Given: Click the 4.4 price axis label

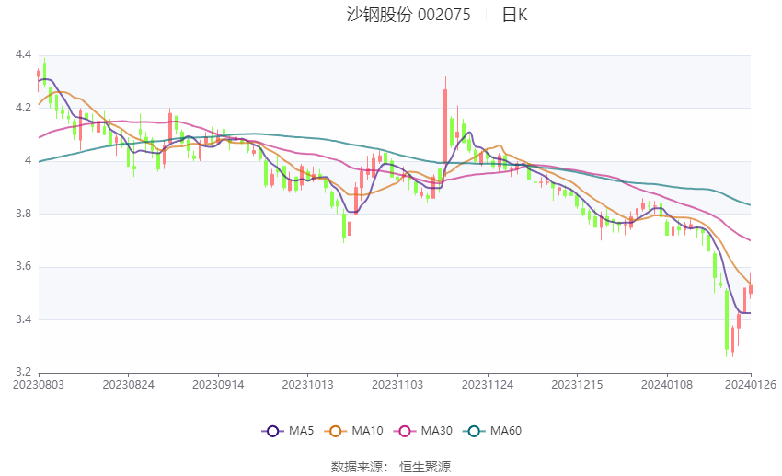Looking at the screenshot, I should (x=23, y=54).
